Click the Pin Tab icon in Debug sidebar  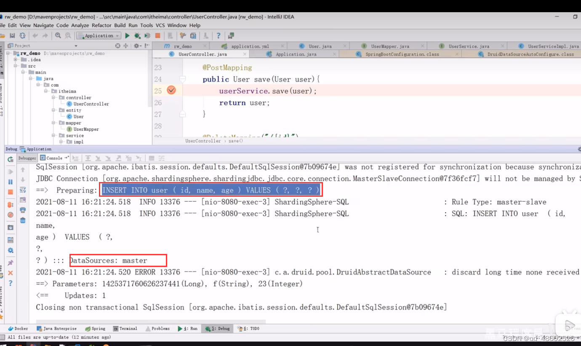11,263
